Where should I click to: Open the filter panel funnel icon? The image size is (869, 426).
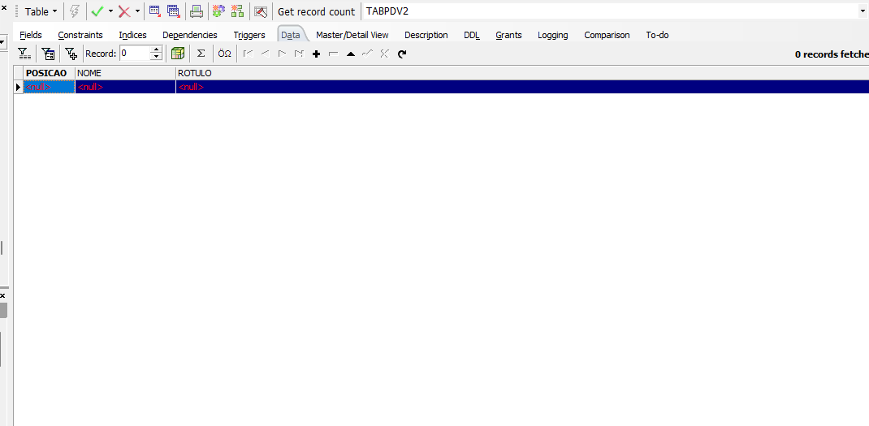(x=24, y=54)
